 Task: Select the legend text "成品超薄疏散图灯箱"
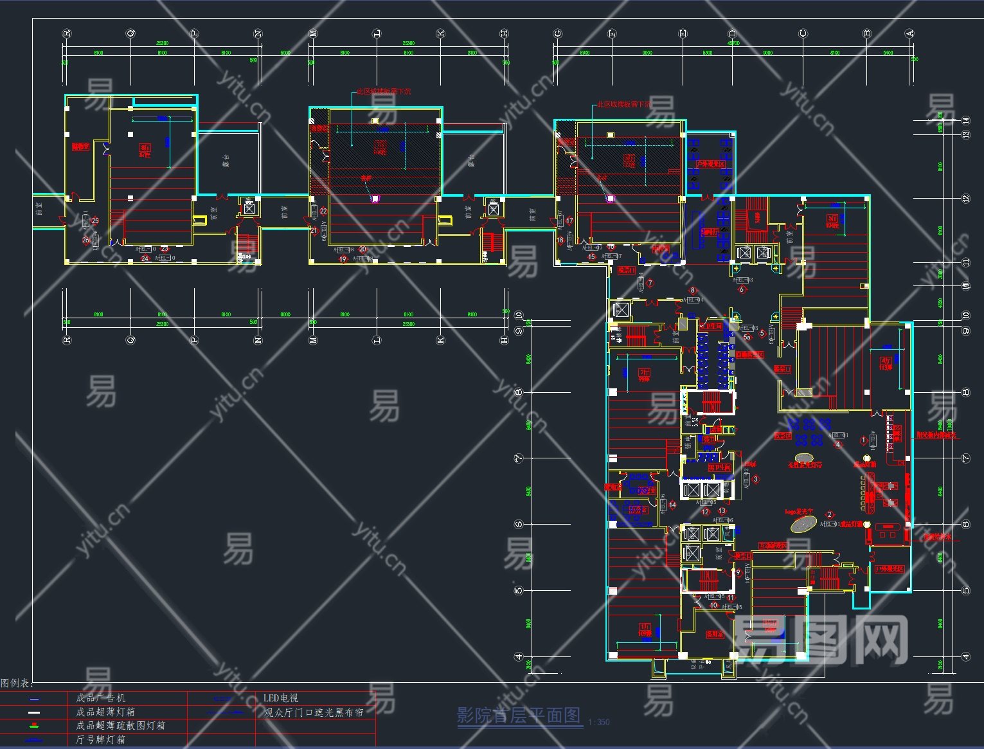pyautogui.click(x=121, y=726)
